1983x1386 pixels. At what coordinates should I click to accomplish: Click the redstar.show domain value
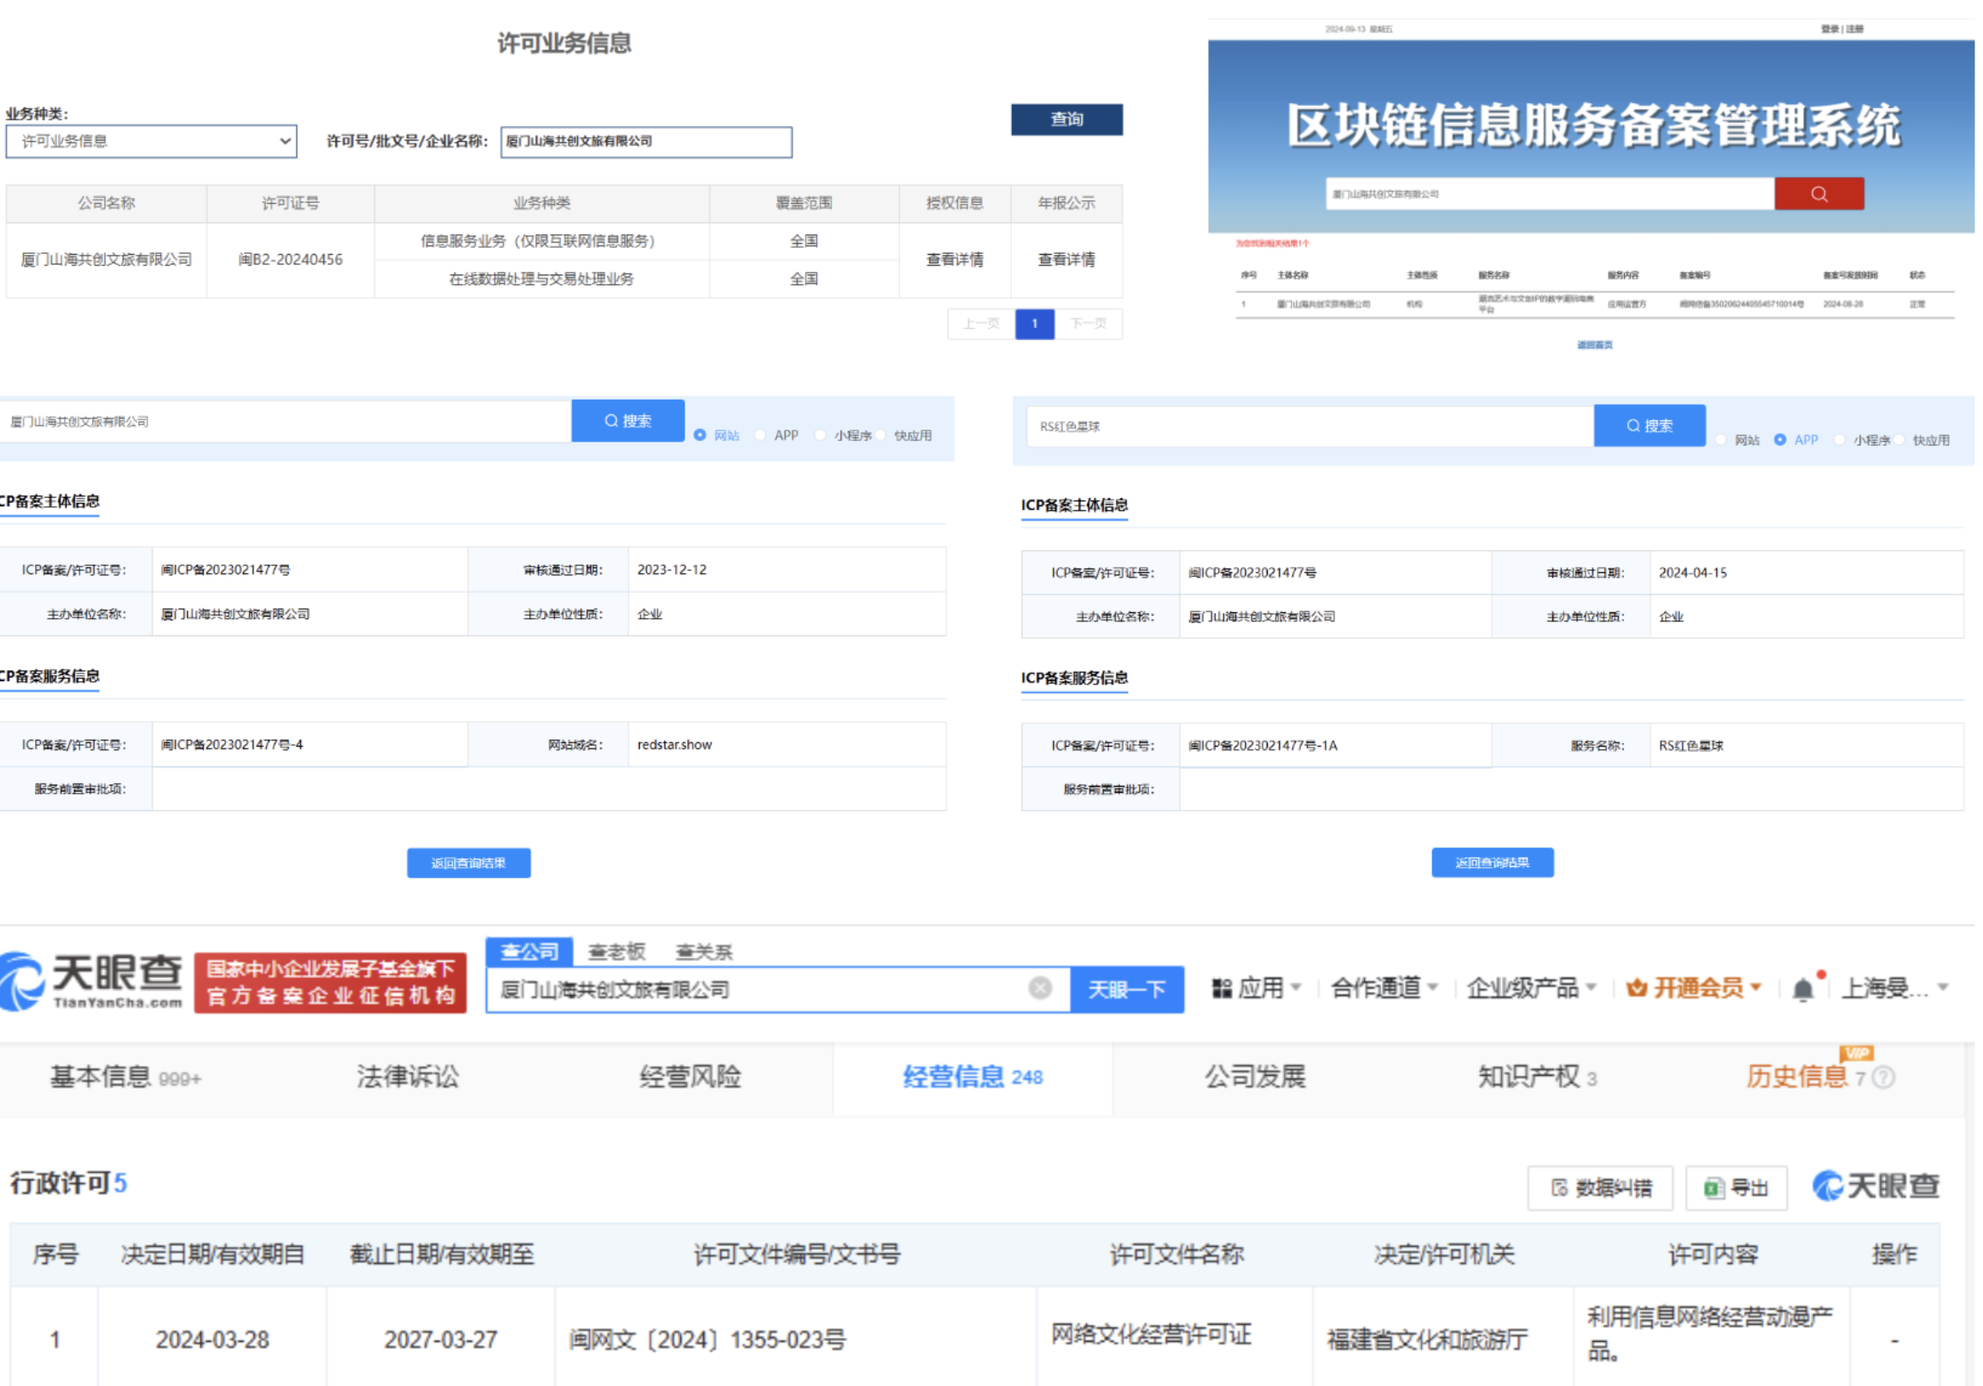pyautogui.click(x=674, y=744)
